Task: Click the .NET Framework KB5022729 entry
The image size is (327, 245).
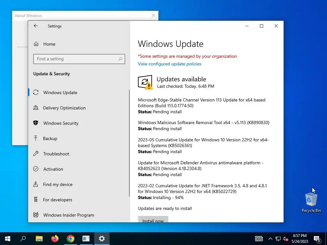Action: [x=202, y=188]
